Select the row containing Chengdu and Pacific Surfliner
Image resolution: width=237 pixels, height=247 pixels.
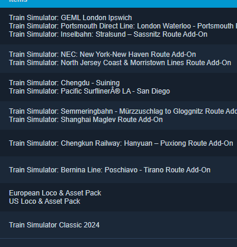(118, 87)
